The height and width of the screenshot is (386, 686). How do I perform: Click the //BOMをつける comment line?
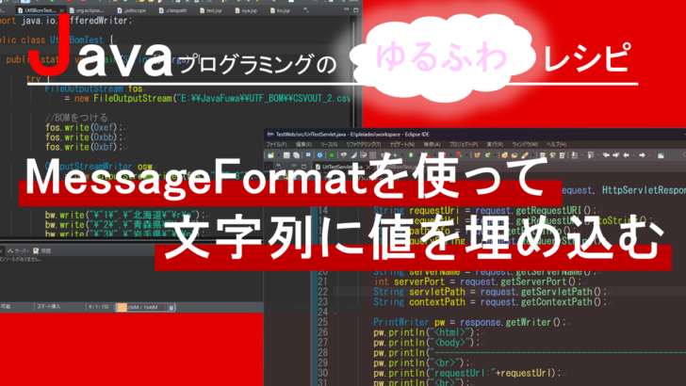tap(76, 117)
